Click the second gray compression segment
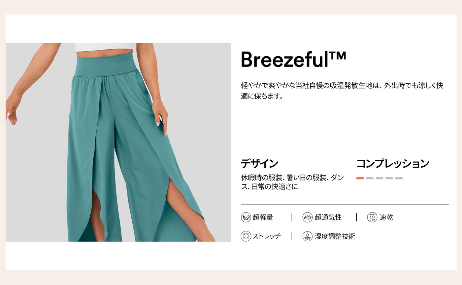 370,178
